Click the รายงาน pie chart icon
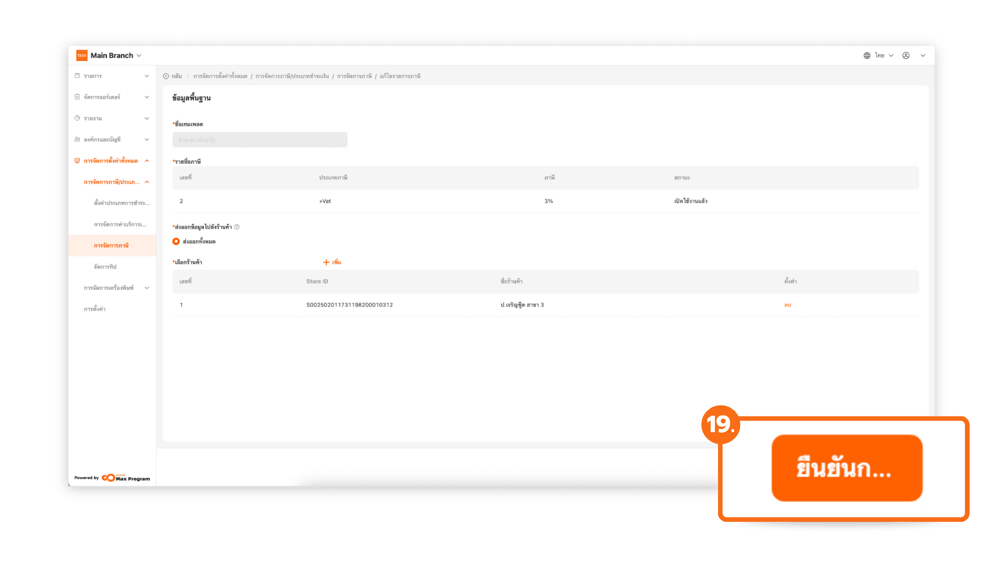 coord(77,118)
